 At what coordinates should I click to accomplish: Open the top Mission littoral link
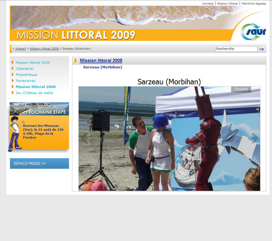(x=227, y=4)
